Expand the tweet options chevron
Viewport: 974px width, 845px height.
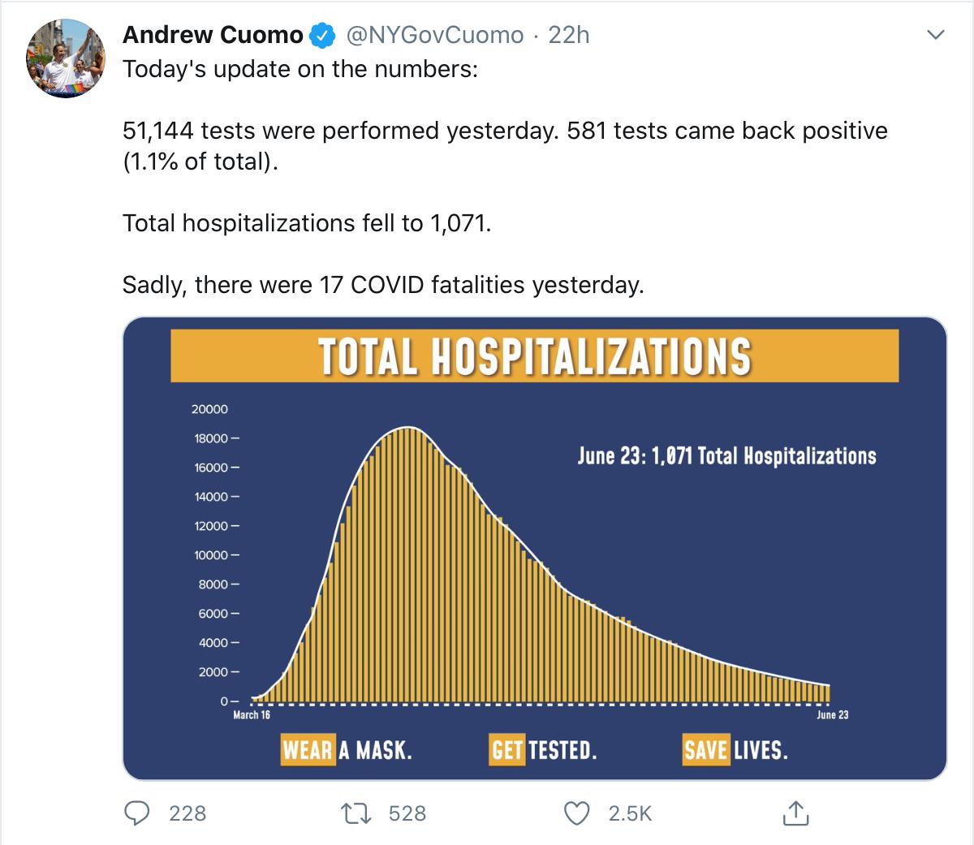[x=936, y=36]
